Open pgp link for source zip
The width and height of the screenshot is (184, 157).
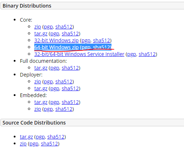[x=34, y=144]
